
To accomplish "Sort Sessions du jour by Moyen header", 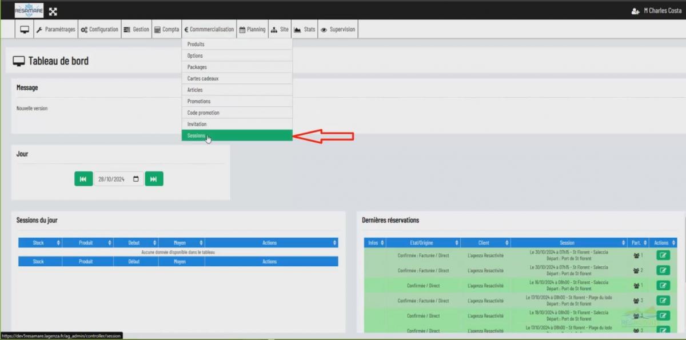I will pos(181,243).
